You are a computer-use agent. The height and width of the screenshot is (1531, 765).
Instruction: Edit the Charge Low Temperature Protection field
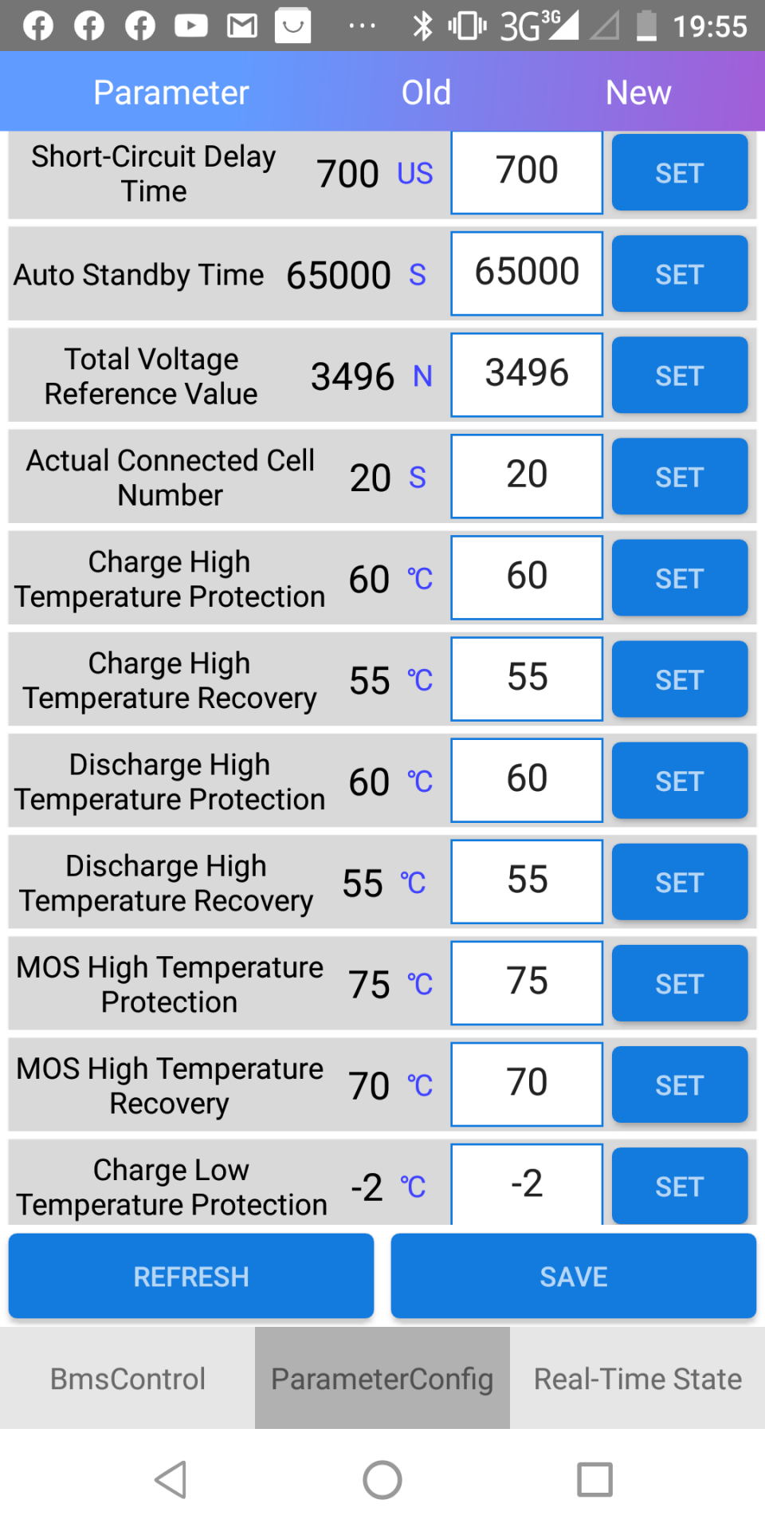click(527, 1185)
